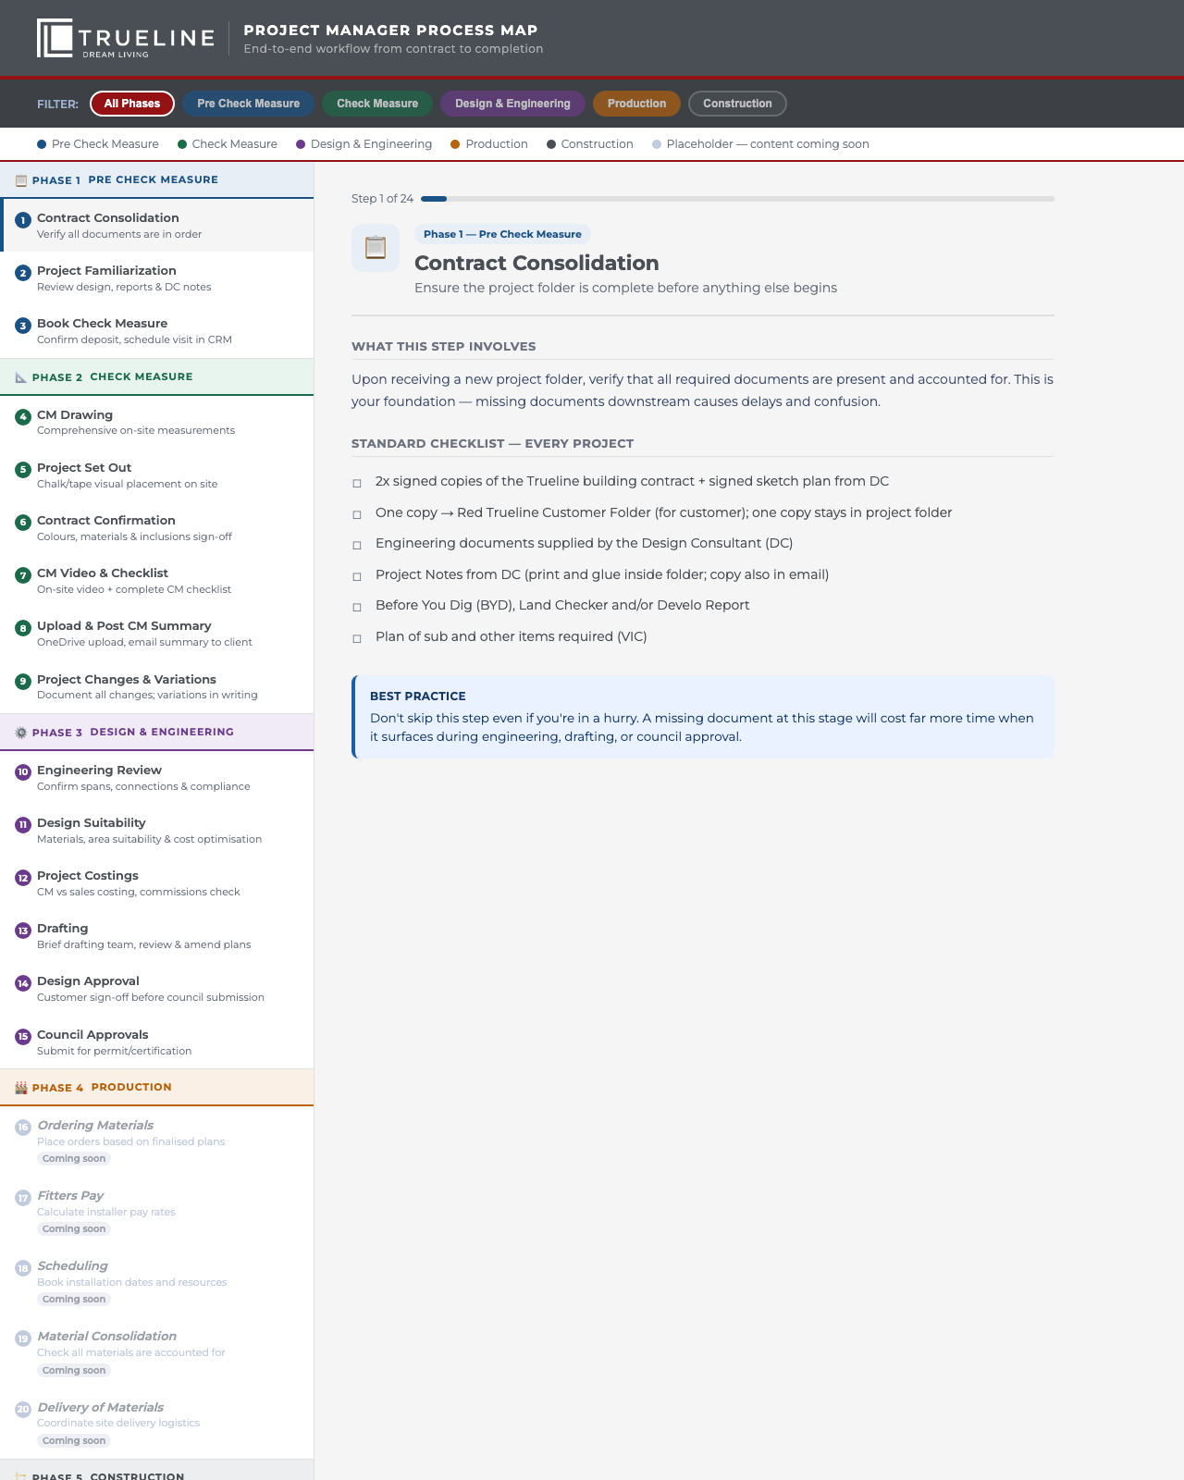Image resolution: width=1184 pixels, height=1480 pixels.
Task: Click step number 16 badge
Action: coord(23,1128)
